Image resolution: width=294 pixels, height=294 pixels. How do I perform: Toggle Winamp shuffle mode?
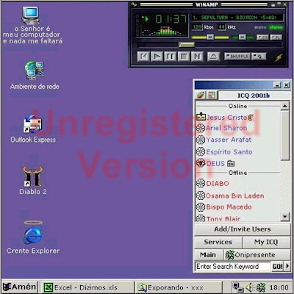tap(237, 57)
